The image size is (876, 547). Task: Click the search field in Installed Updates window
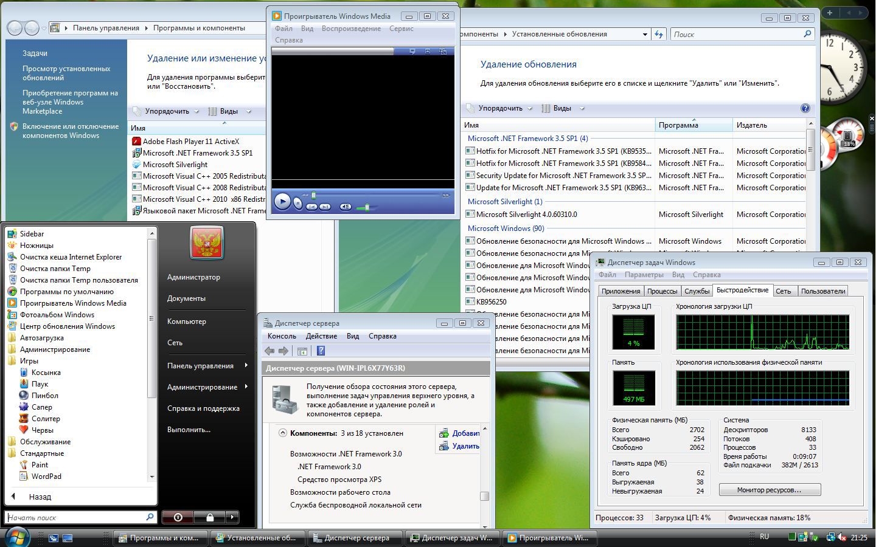742,35
